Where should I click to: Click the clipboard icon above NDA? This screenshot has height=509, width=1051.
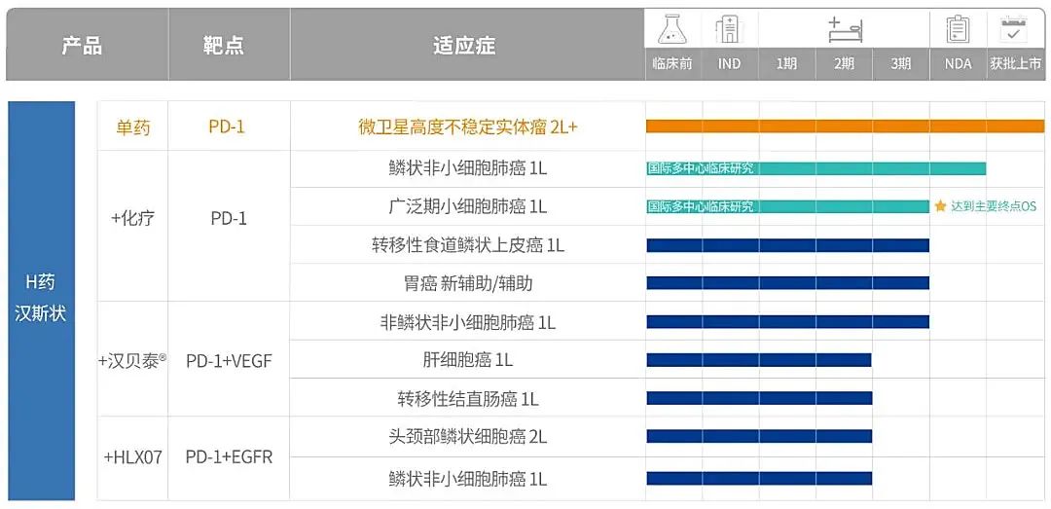pyautogui.click(x=958, y=29)
